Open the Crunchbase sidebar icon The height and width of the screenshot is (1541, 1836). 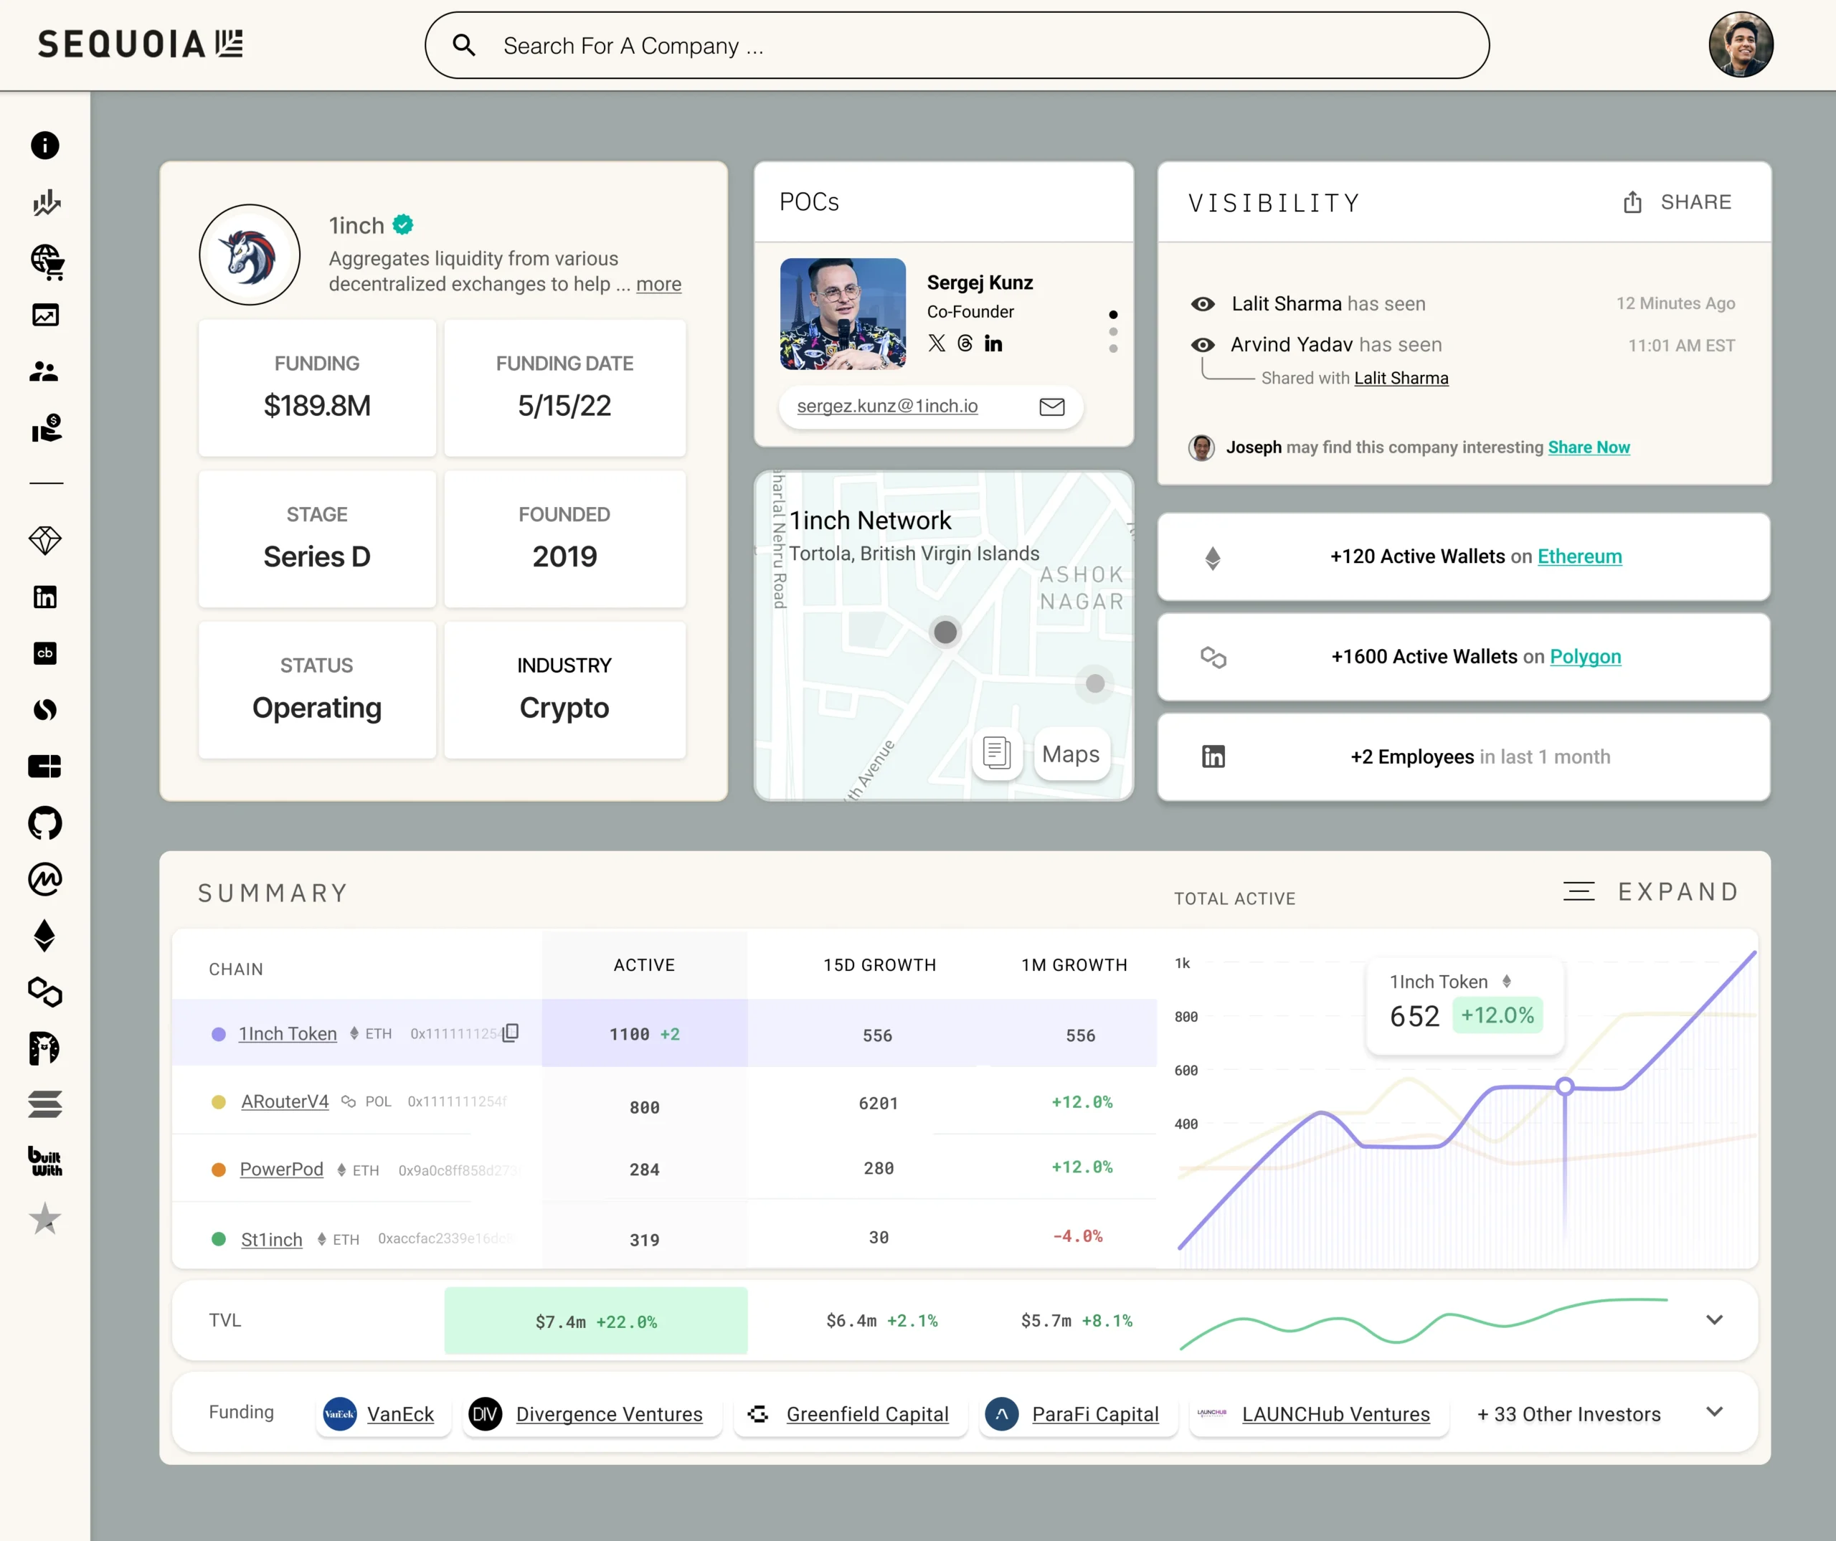pos(44,653)
